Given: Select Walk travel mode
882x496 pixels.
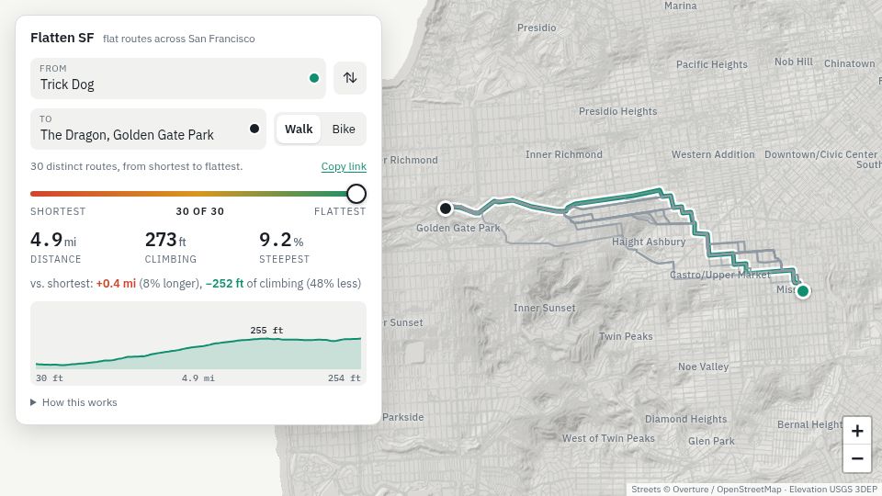Looking at the screenshot, I should tap(299, 129).
